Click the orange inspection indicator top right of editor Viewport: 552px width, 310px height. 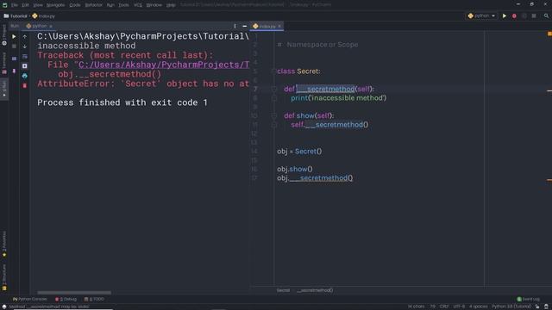click(x=549, y=34)
